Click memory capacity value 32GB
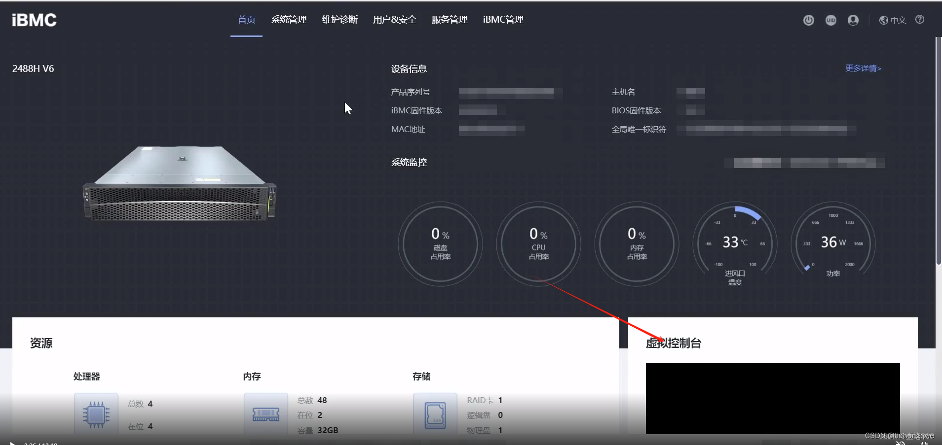Screen dimensions: 942x445 tap(328, 430)
